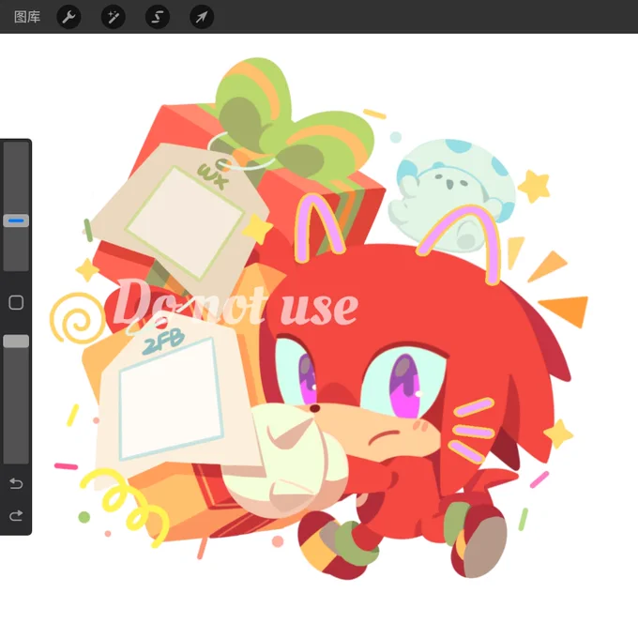Open the 图库 gallery
638x638 pixels.
pyautogui.click(x=27, y=17)
